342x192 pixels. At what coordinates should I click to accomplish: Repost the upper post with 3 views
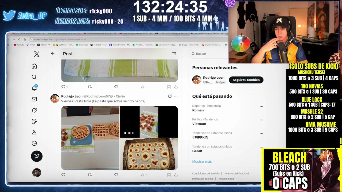click(90, 87)
